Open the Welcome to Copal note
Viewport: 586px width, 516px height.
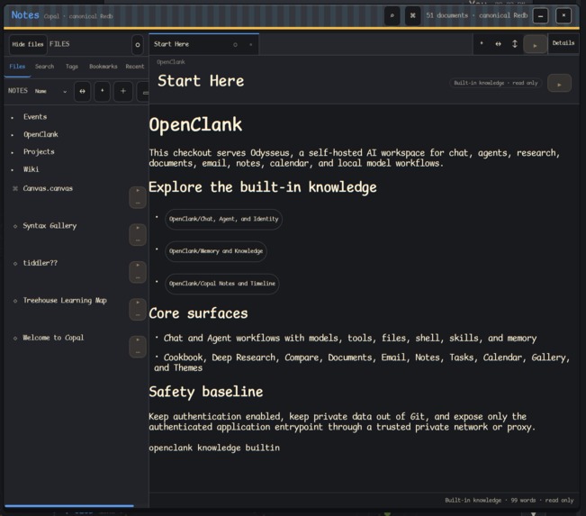click(x=53, y=338)
